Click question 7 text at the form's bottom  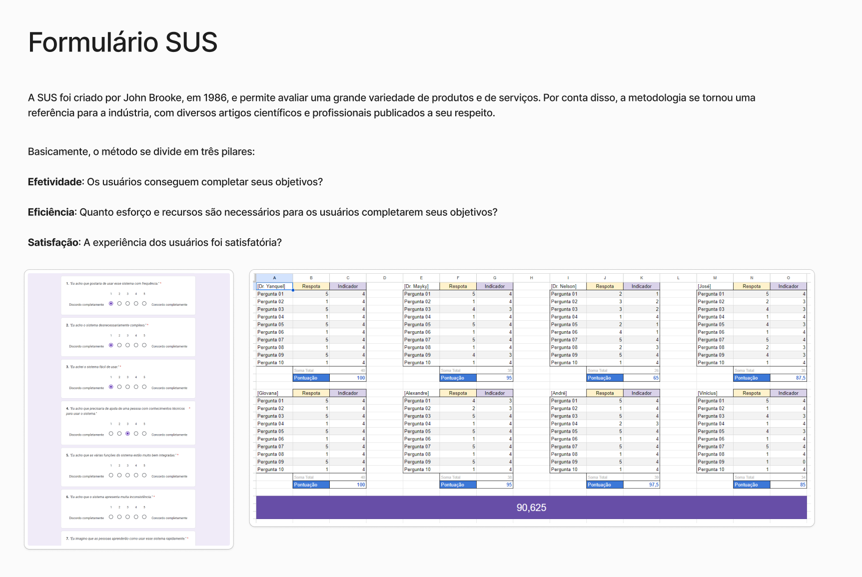point(128,539)
